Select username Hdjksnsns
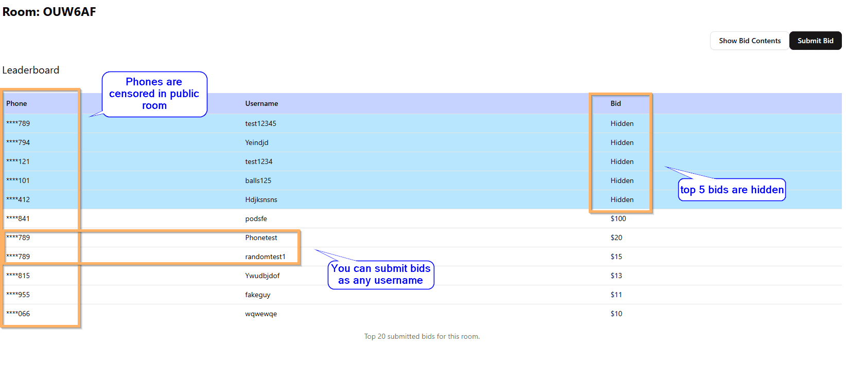The width and height of the screenshot is (846, 365). pyautogui.click(x=261, y=199)
